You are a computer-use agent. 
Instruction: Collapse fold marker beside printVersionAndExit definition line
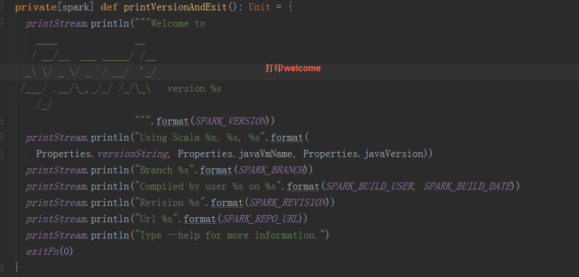tap(1, 7)
